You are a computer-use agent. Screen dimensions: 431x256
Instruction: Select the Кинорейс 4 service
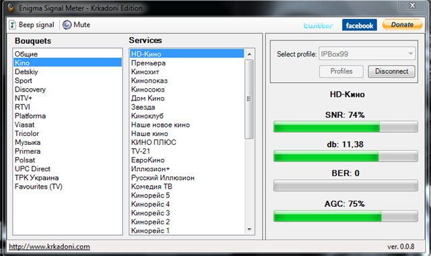[x=187, y=204]
